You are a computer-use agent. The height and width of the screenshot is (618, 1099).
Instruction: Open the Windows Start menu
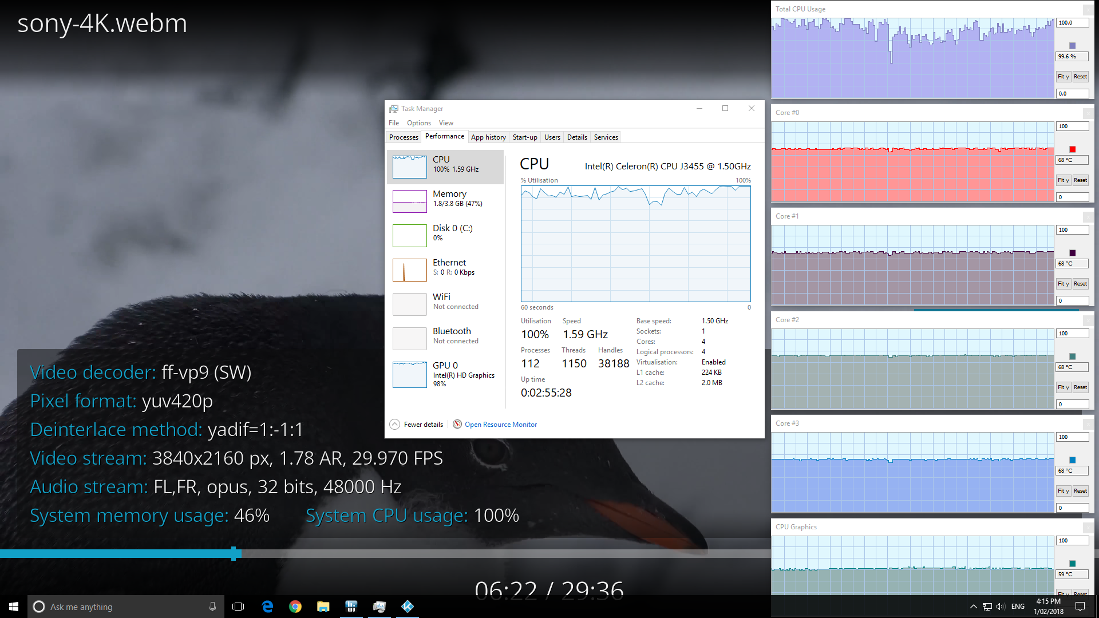14,607
